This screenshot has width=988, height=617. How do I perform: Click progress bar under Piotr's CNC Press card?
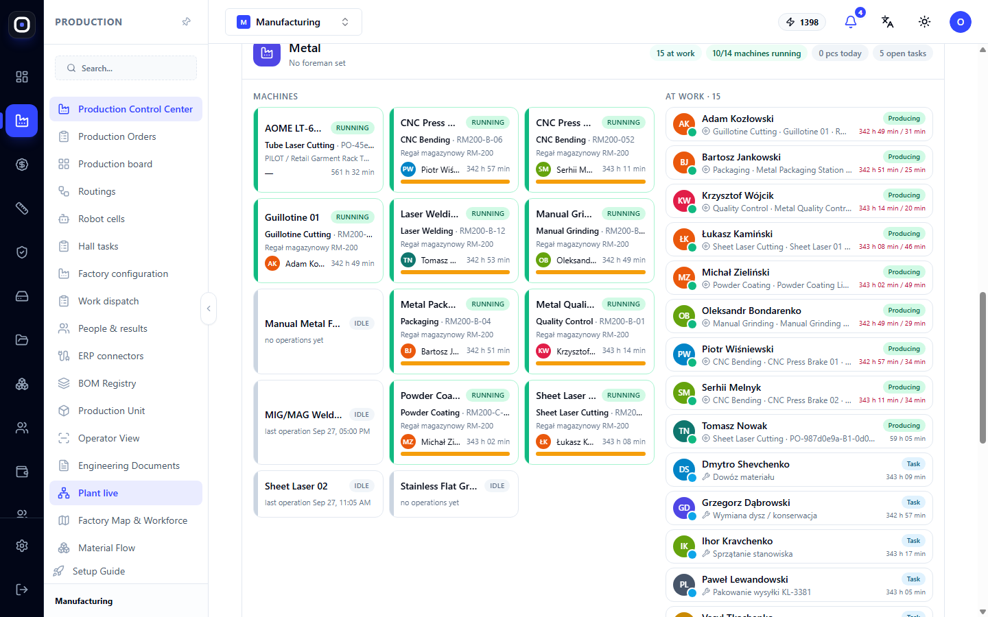(455, 182)
